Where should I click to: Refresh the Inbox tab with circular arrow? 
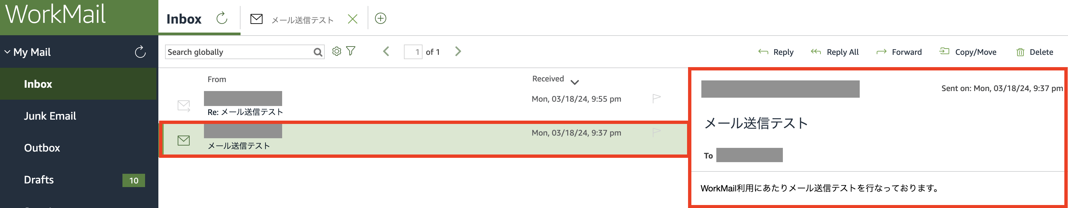(x=222, y=18)
